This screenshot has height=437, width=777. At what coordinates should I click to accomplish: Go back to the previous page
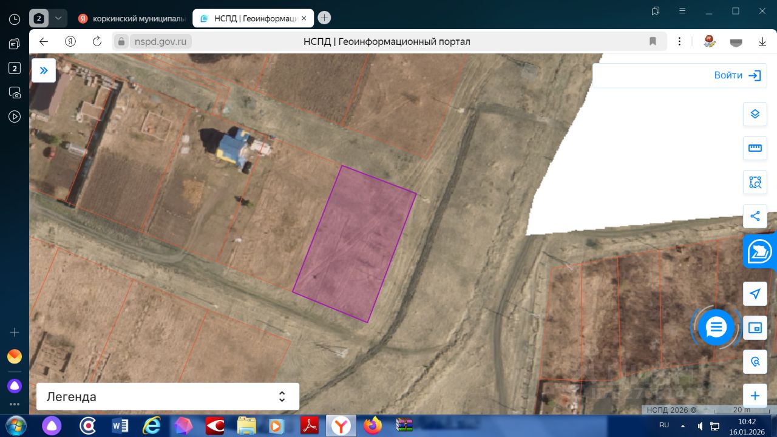click(43, 41)
